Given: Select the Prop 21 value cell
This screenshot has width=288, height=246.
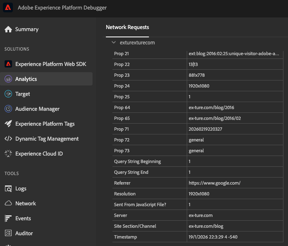Looking at the screenshot, I should (234, 54).
